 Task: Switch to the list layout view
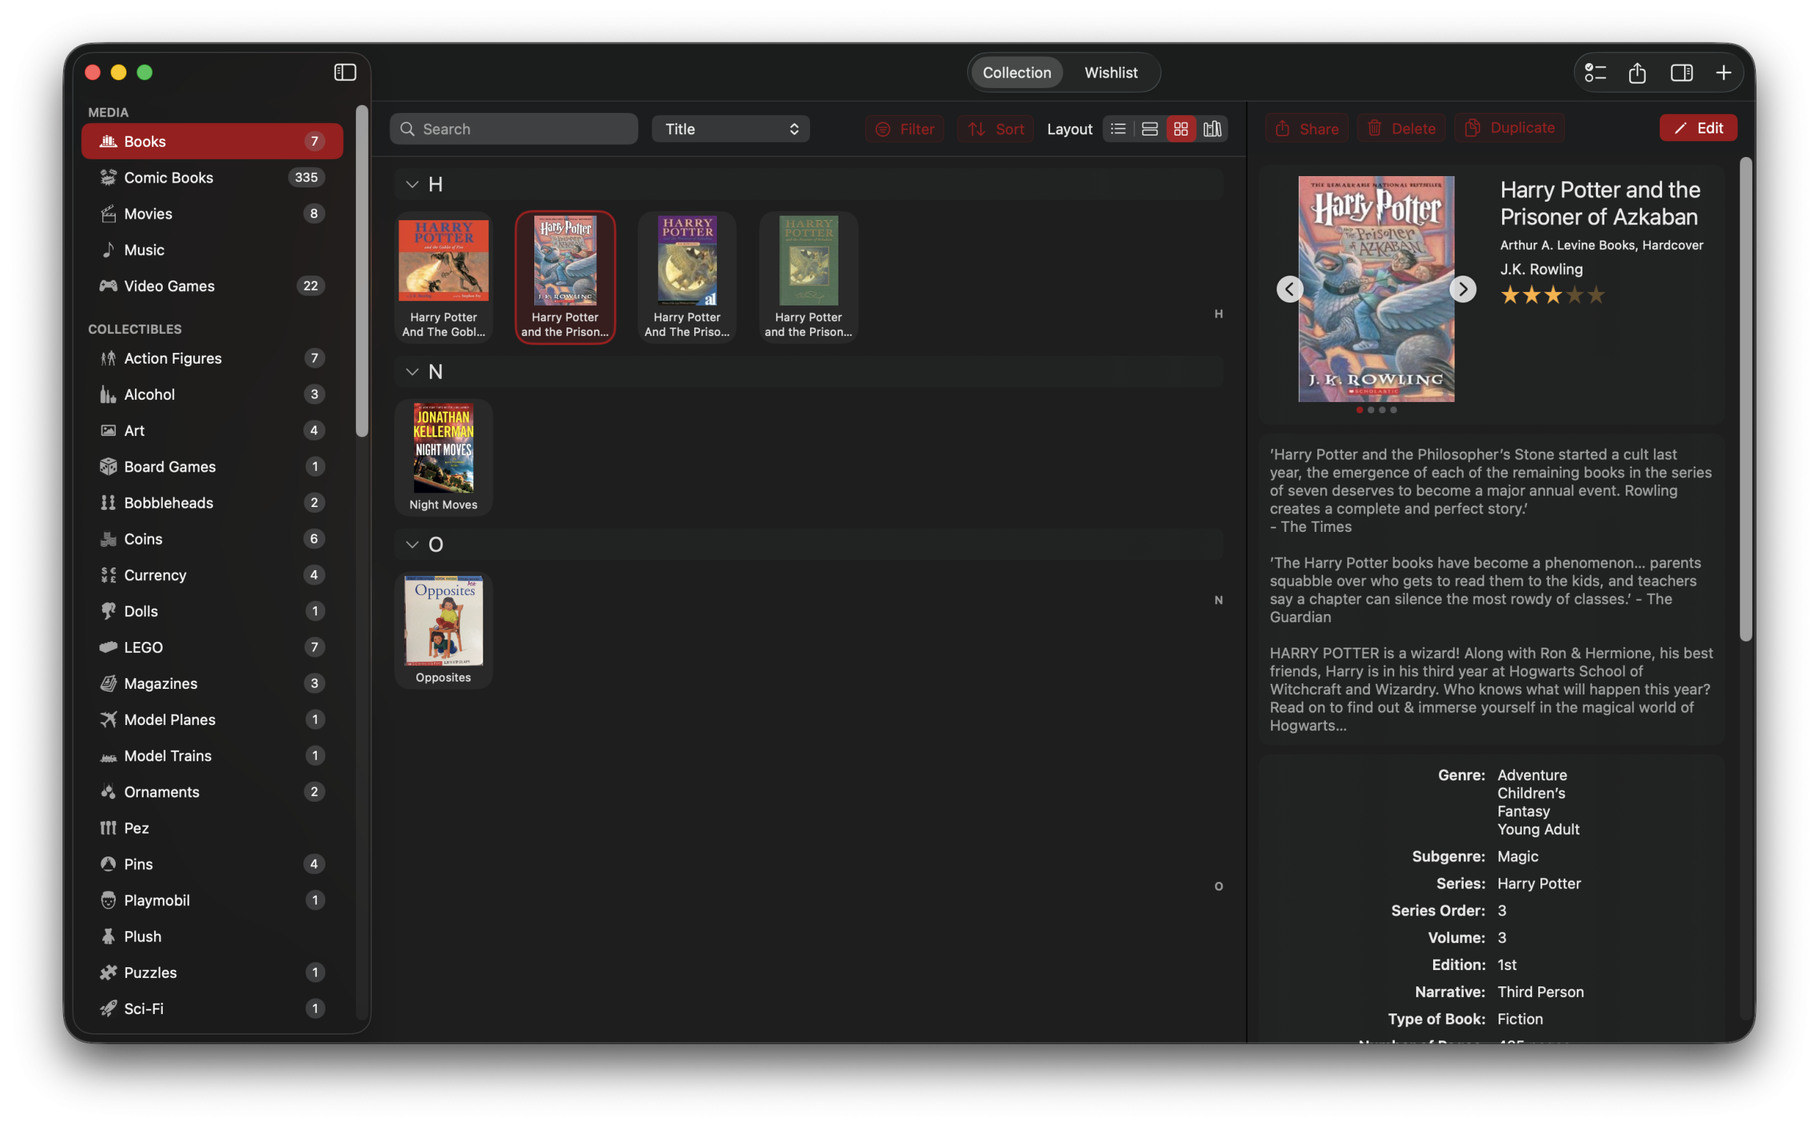click(1117, 129)
